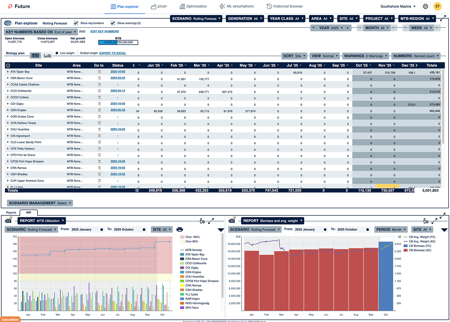
Task: Open settings gear icon in header
Action: tap(425, 6)
